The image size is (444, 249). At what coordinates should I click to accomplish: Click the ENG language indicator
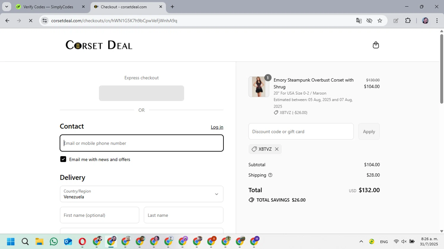pyautogui.click(x=384, y=242)
